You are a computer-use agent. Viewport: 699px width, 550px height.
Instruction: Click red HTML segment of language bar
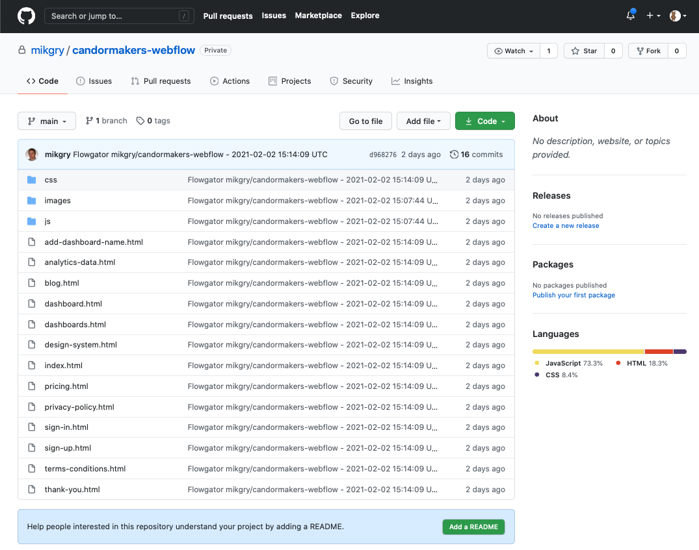[659, 352]
